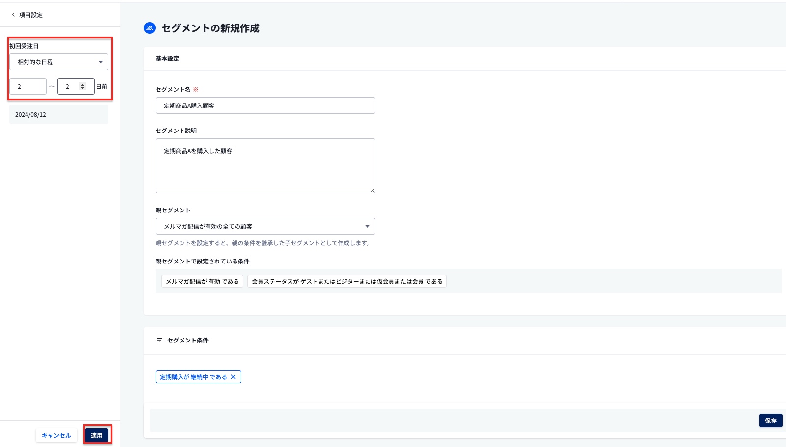
Task: Click the 項目設定 navigation link
Action: click(30, 15)
